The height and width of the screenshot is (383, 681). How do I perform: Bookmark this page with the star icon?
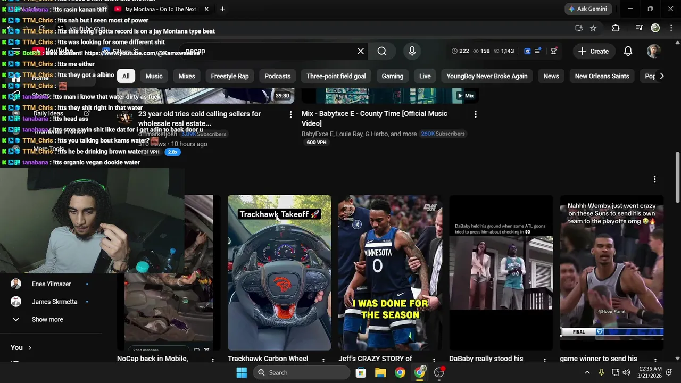point(593,28)
